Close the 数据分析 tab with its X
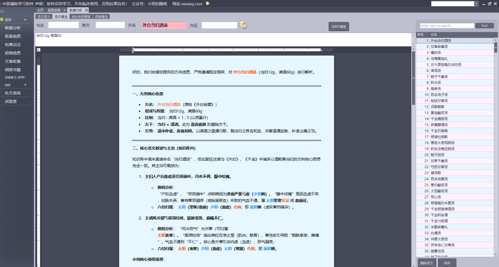 tap(86, 10)
